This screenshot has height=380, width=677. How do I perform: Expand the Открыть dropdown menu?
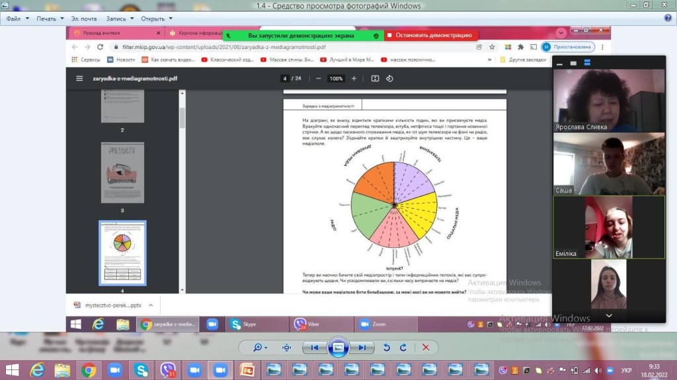pyautogui.click(x=155, y=19)
